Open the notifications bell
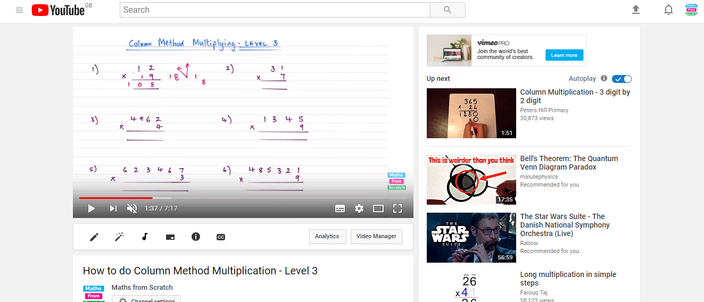Screen dimensions: 704x302 tap(668, 10)
